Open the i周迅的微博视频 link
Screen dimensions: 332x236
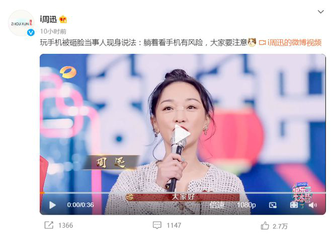(x=294, y=43)
